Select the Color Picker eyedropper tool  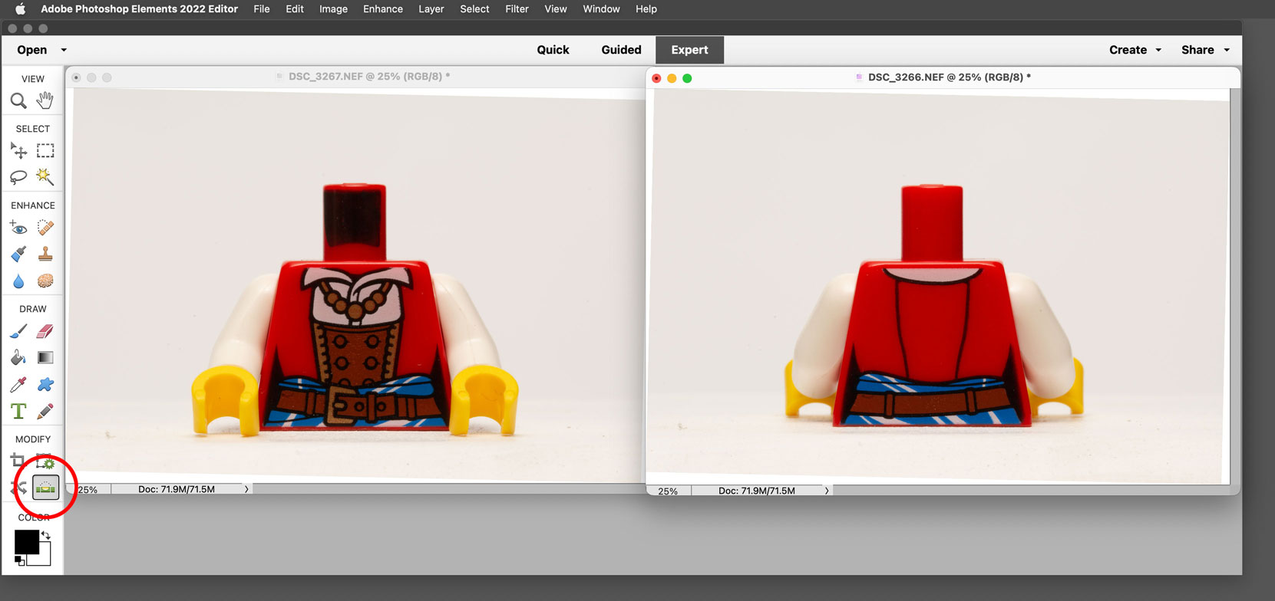pyautogui.click(x=18, y=384)
